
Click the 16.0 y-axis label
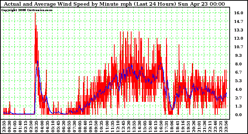coord(239,13)
